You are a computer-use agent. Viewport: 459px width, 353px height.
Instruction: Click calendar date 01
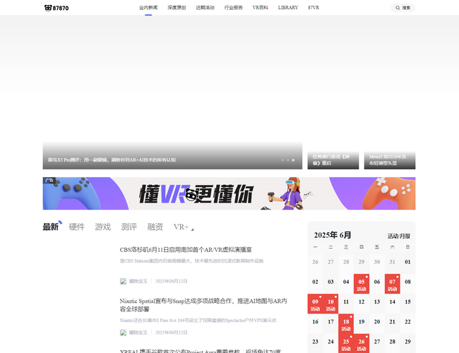tap(407, 262)
